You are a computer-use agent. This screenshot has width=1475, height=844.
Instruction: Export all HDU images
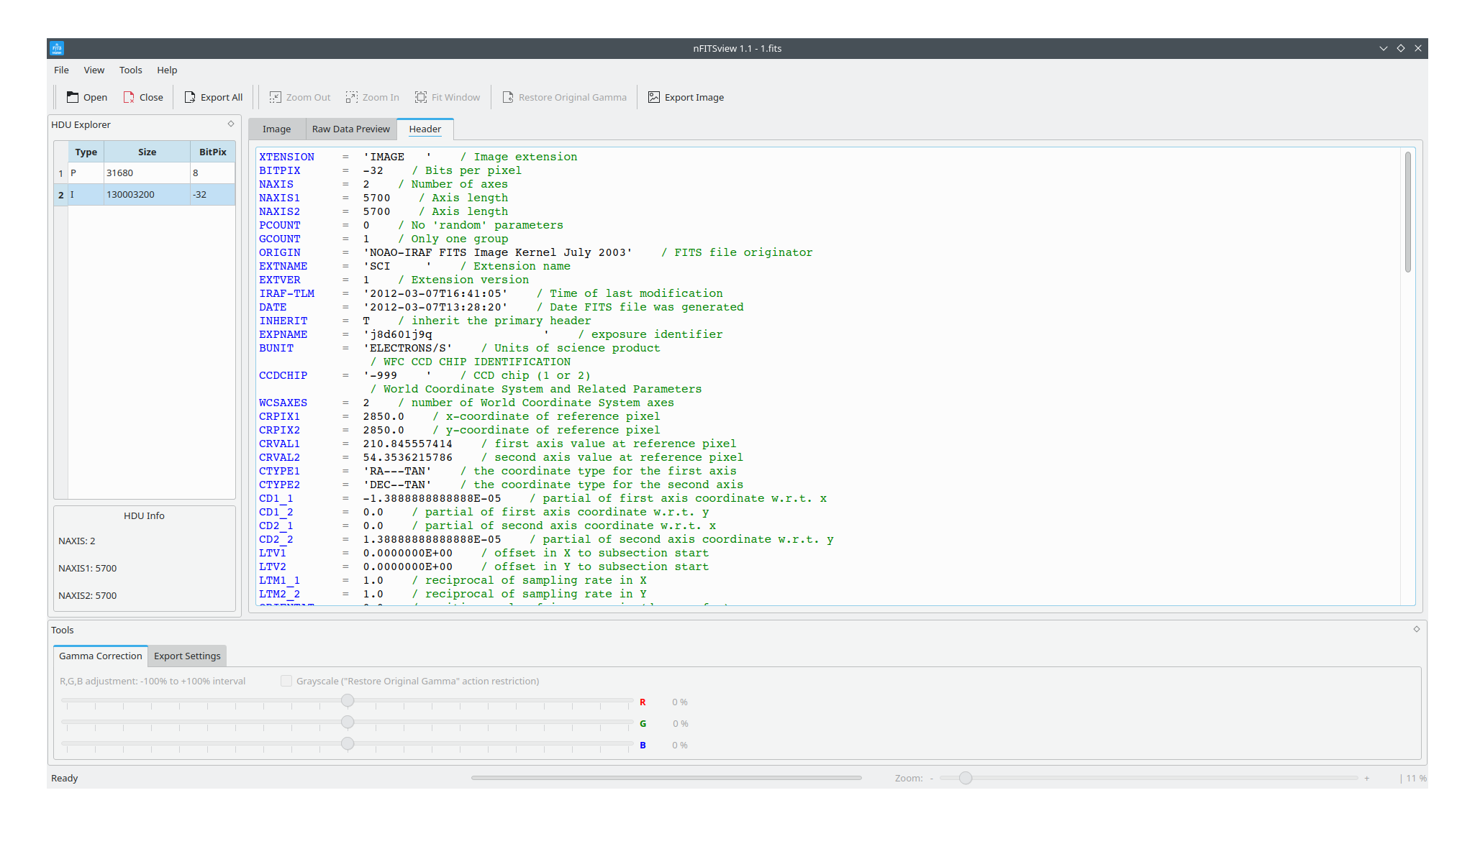coord(213,97)
